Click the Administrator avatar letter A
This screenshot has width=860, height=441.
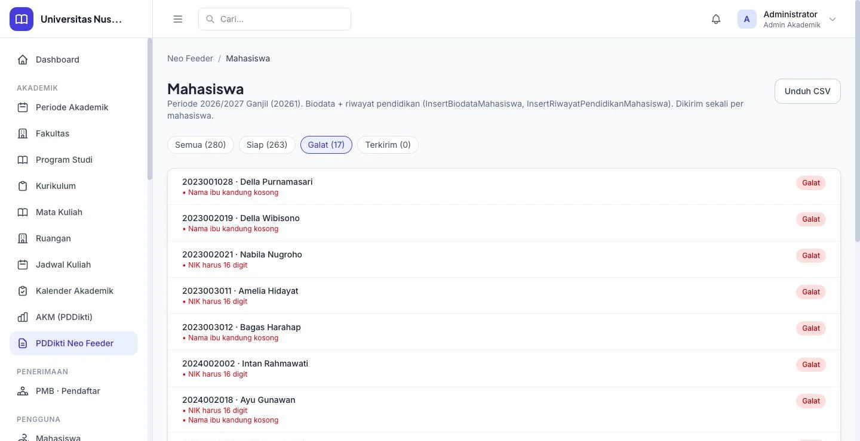pyautogui.click(x=747, y=19)
